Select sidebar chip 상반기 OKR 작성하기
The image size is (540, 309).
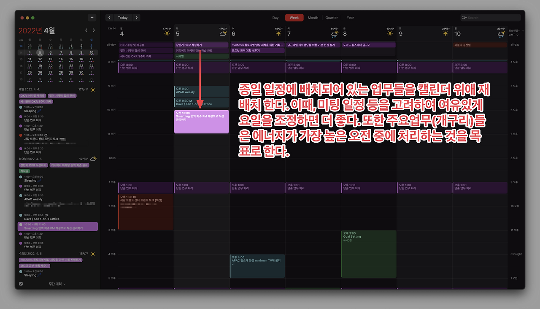tap(33, 165)
